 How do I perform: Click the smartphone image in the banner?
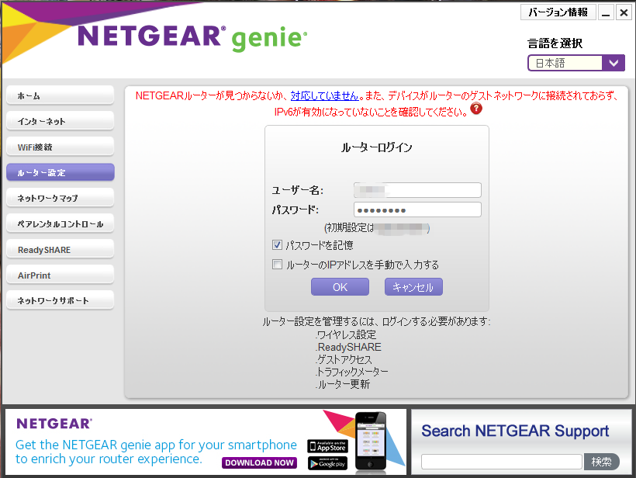click(x=370, y=442)
